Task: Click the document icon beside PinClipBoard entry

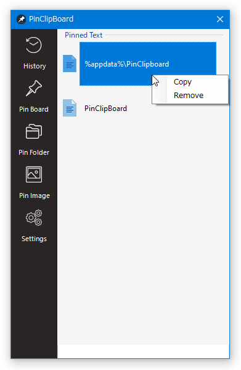Action: point(70,108)
